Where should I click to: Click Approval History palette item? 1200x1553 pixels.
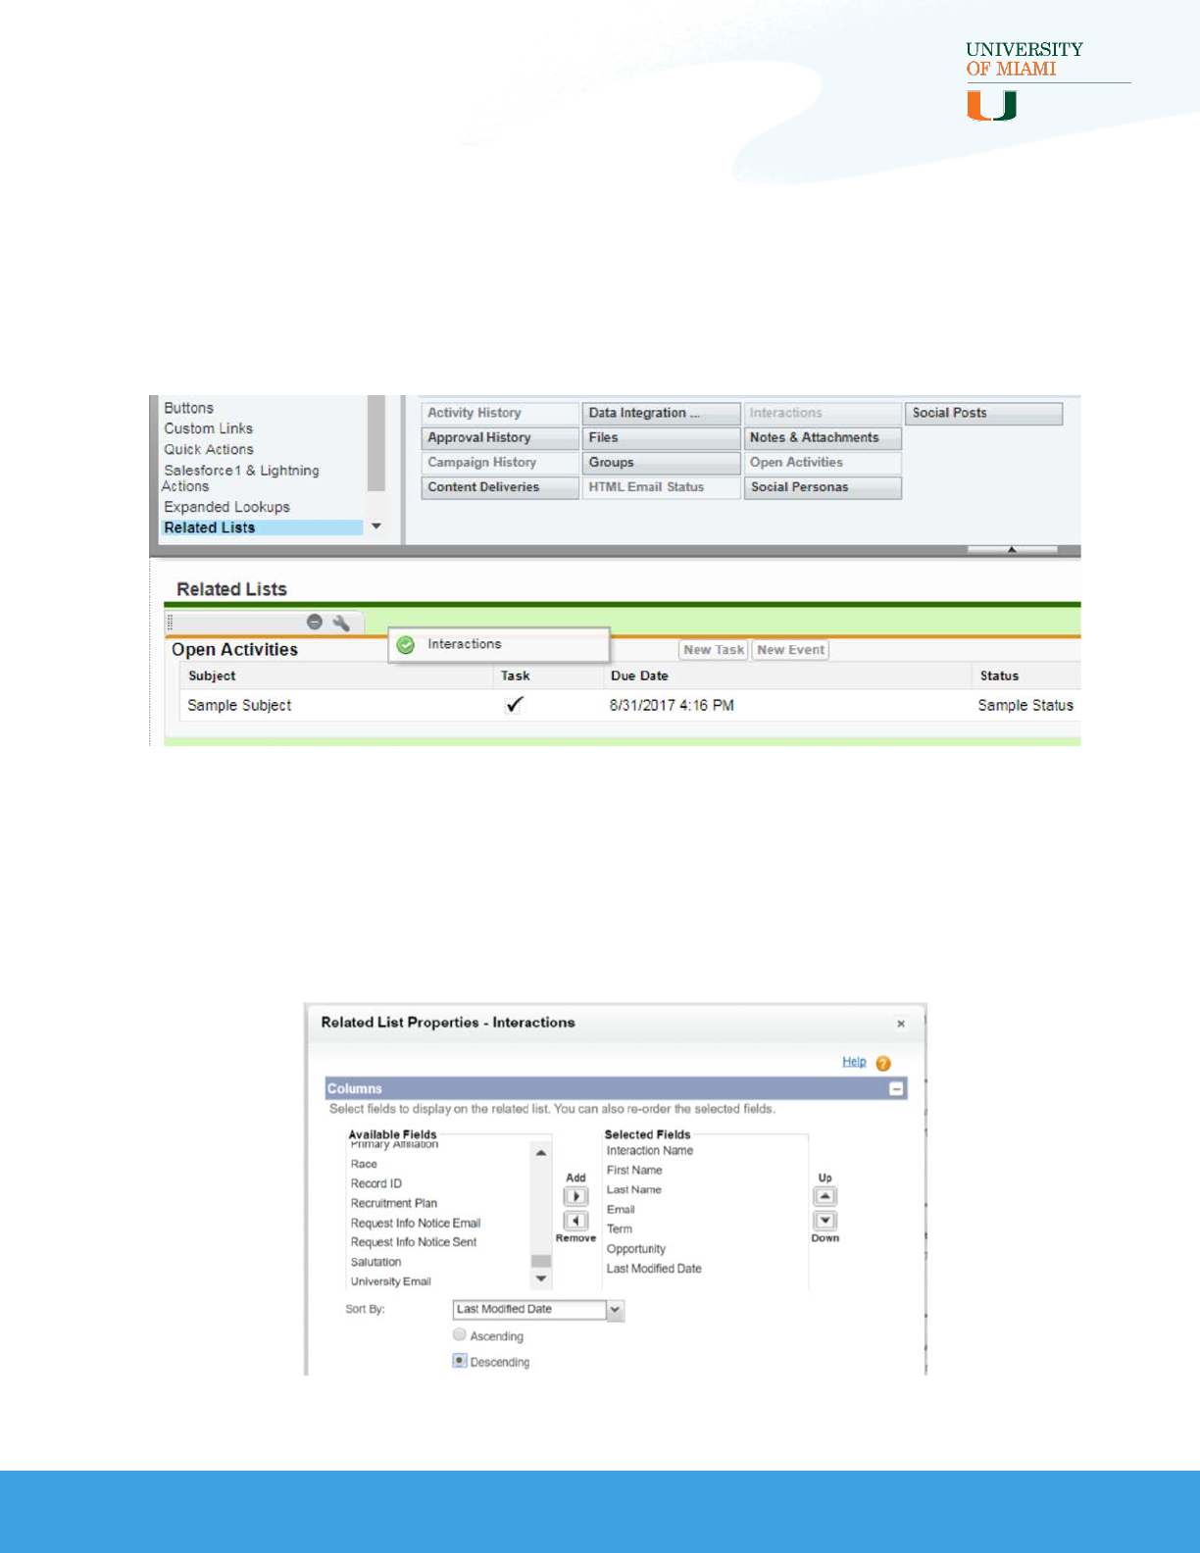(500, 437)
